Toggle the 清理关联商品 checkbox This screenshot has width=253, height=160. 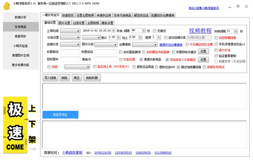coord(141,60)
